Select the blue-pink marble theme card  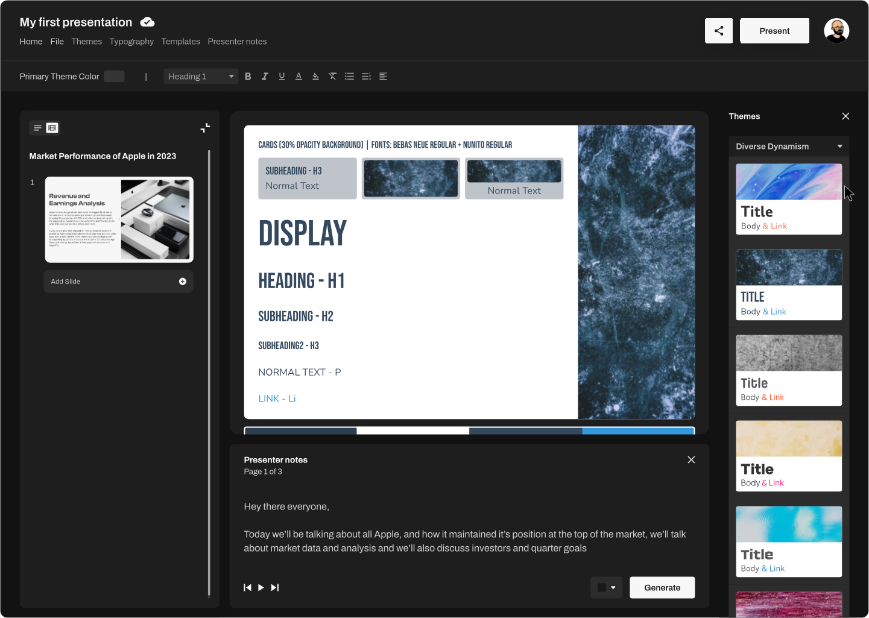pos(789,199)
